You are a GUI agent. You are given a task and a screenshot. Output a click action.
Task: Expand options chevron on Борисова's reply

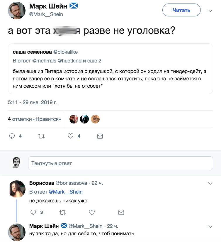click(210, 183)
